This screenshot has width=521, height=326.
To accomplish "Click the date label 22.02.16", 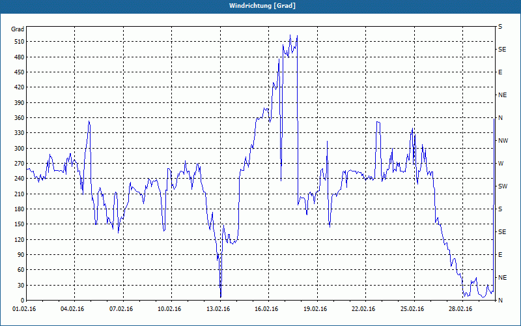I will pyautogui.click(x=363, y=309).
